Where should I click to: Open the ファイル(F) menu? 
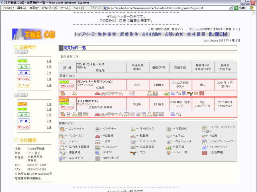pos(8,8)
